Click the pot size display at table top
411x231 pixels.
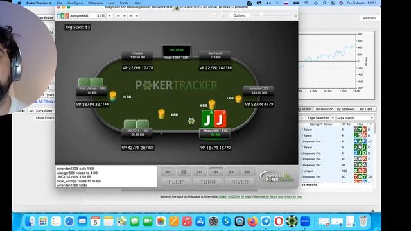click(x=177, y=50)
